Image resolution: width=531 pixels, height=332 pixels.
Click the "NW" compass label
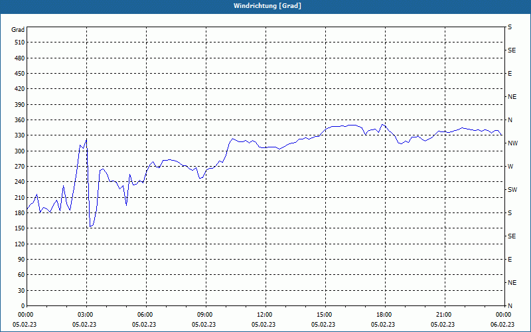[512, 143]
